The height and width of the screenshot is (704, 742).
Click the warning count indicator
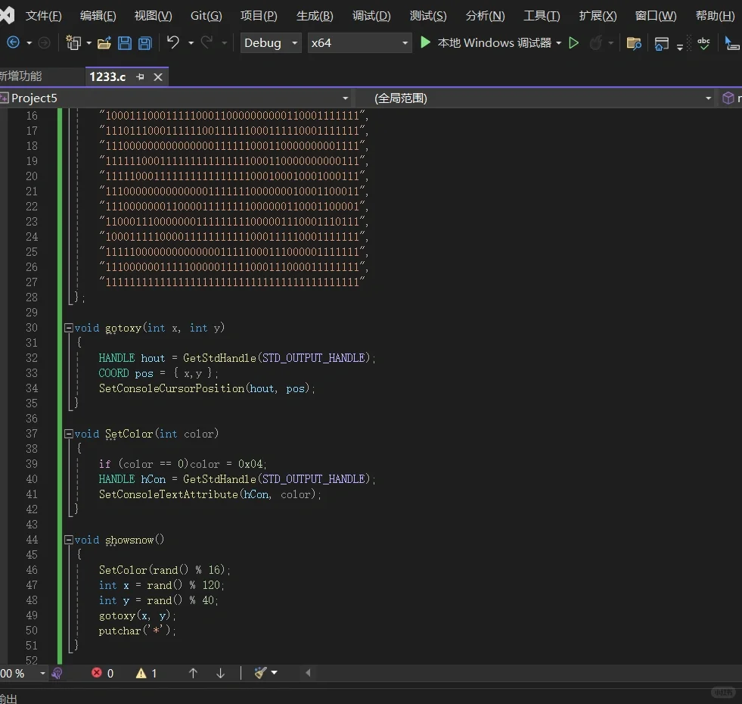point(147,673)
